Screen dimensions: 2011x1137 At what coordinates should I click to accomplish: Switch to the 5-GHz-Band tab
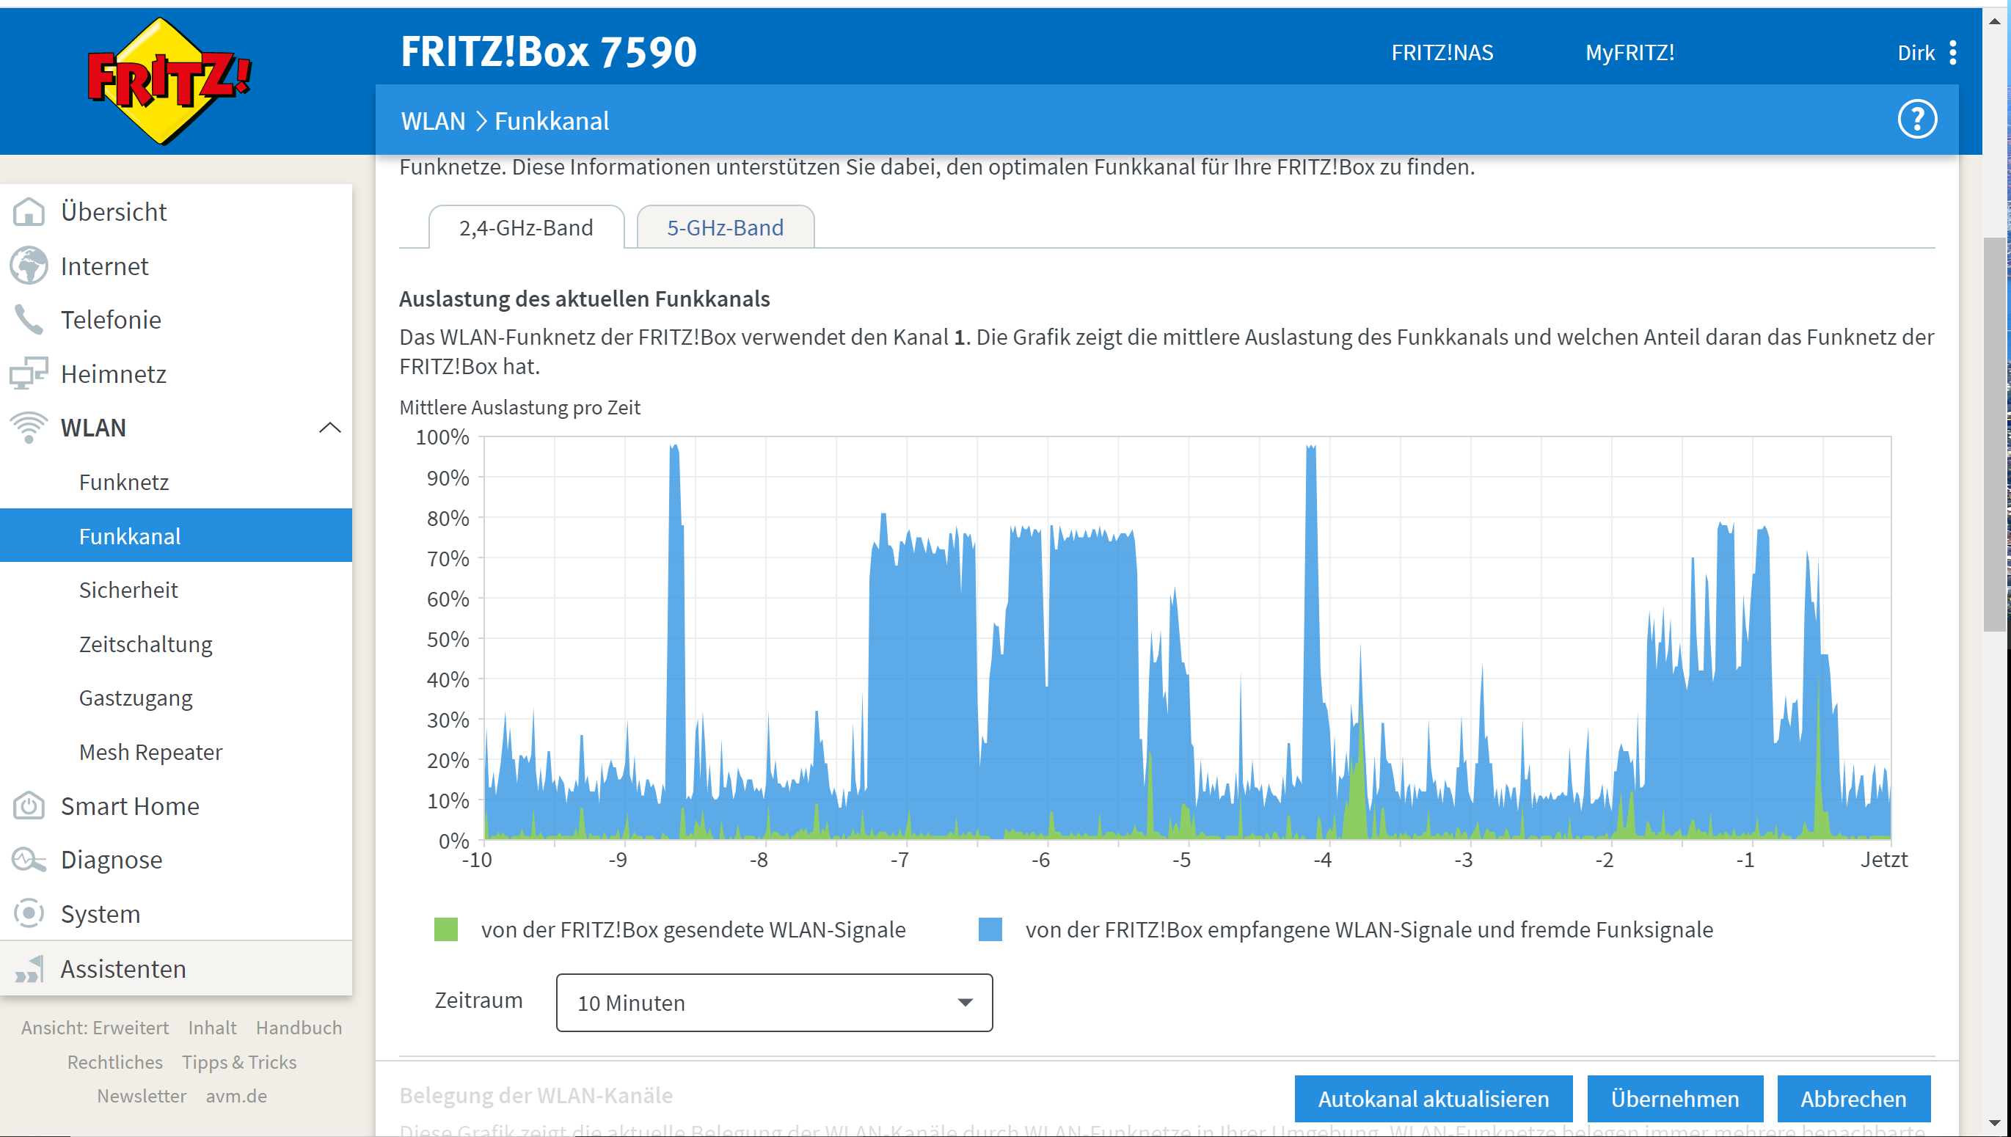725,227
